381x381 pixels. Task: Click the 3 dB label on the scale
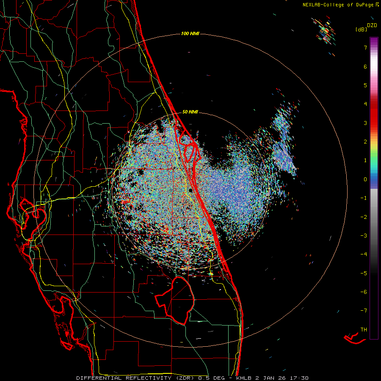coord(365,123)
